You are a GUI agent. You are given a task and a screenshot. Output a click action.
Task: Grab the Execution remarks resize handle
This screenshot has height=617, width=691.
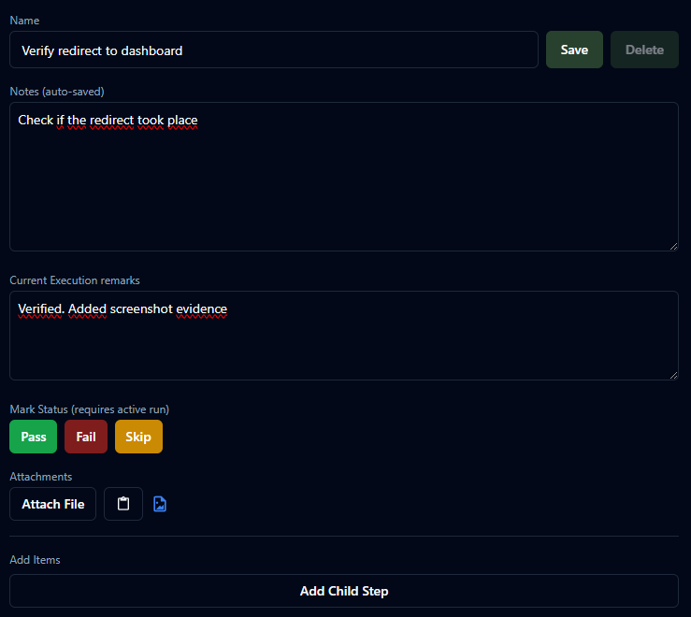click(673, 375)
